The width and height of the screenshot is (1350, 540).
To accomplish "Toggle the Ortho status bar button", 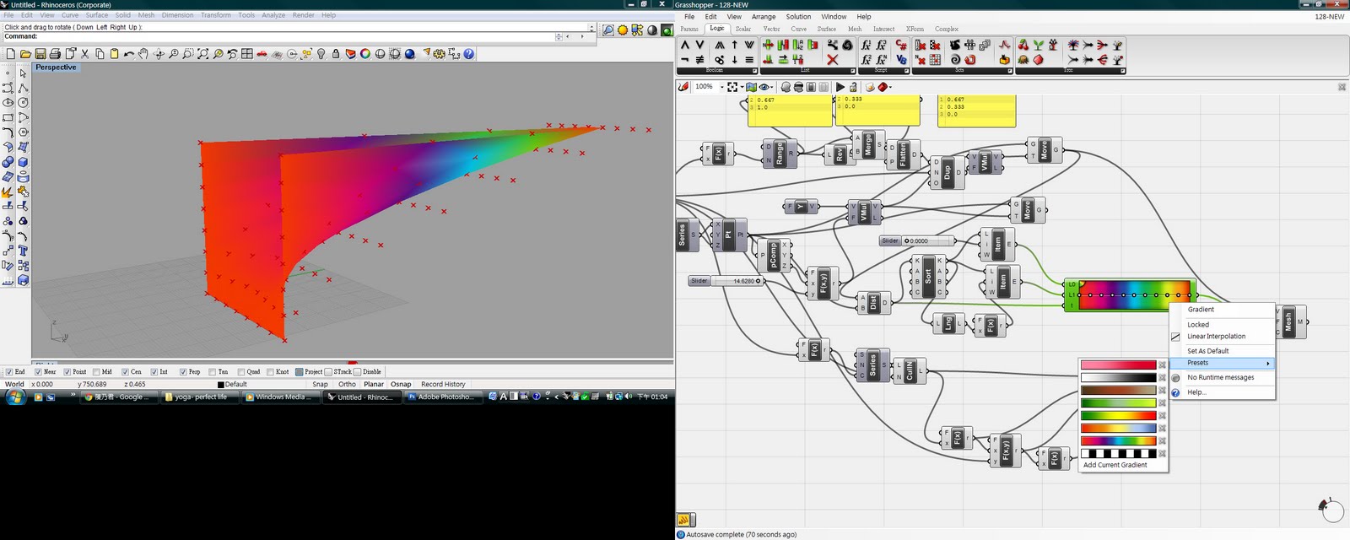I will pos(347,384).
